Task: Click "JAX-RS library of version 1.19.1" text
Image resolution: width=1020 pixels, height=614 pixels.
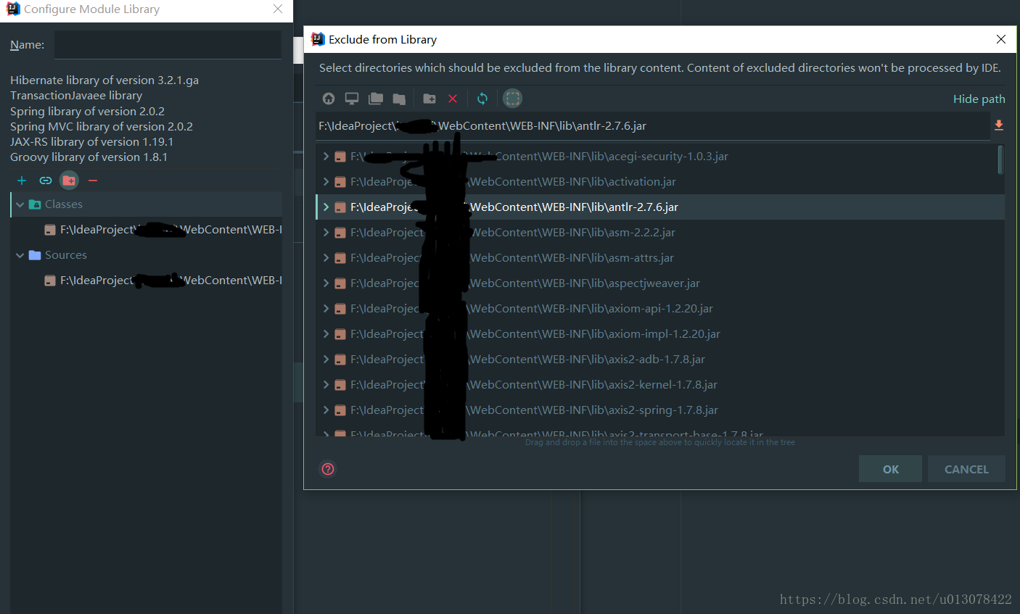Action: pos(92,142)
